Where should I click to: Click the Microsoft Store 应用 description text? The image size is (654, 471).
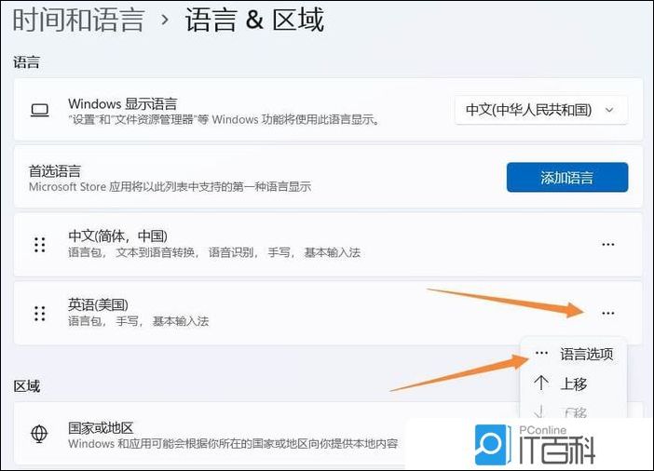pos(170,187)
